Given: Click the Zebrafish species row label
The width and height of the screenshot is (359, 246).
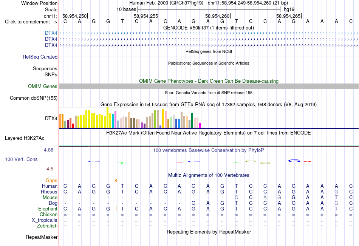Looking at the screenshot, I should click(x=47, y=226).
